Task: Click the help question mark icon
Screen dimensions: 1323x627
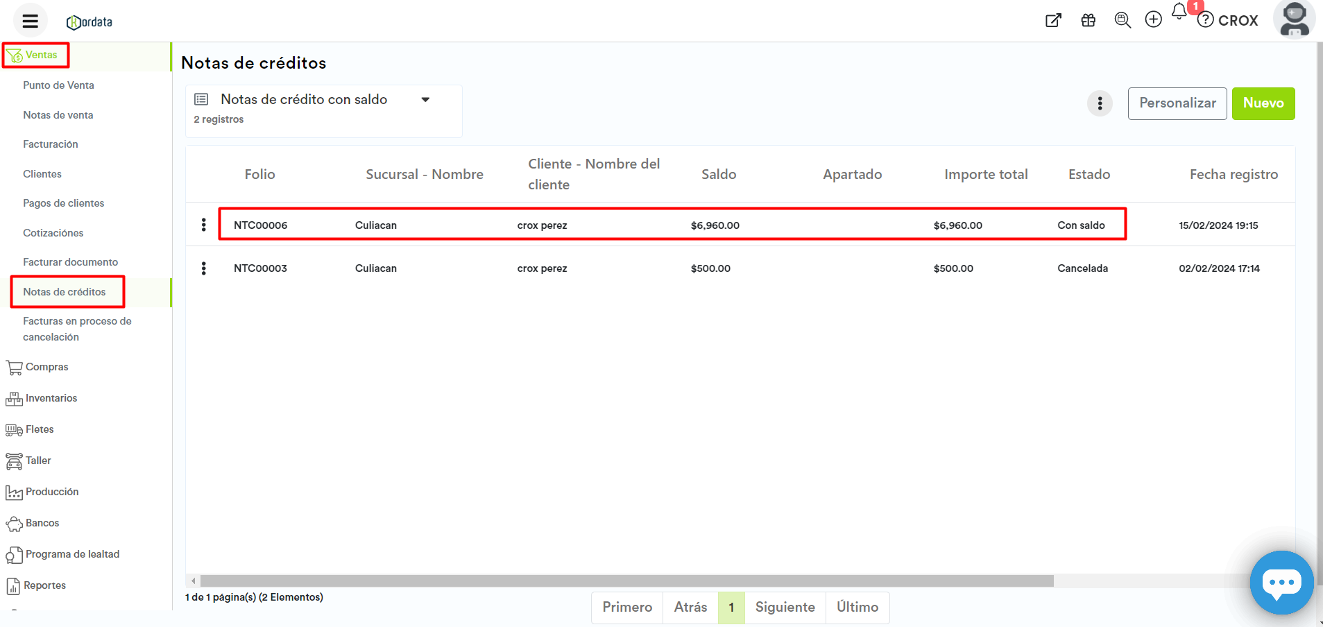Action: (x=1206, y=20)
